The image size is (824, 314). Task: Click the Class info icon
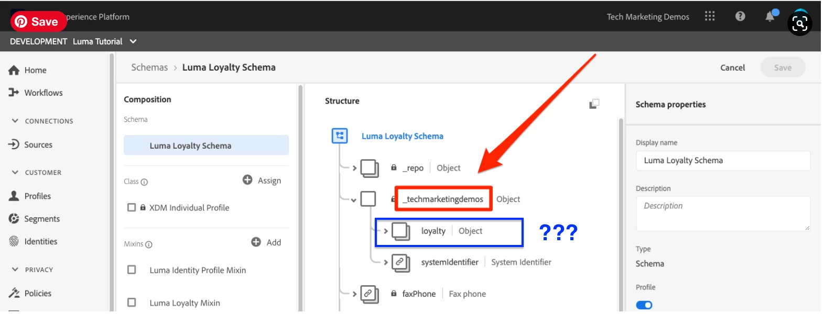tap(144, 182)
